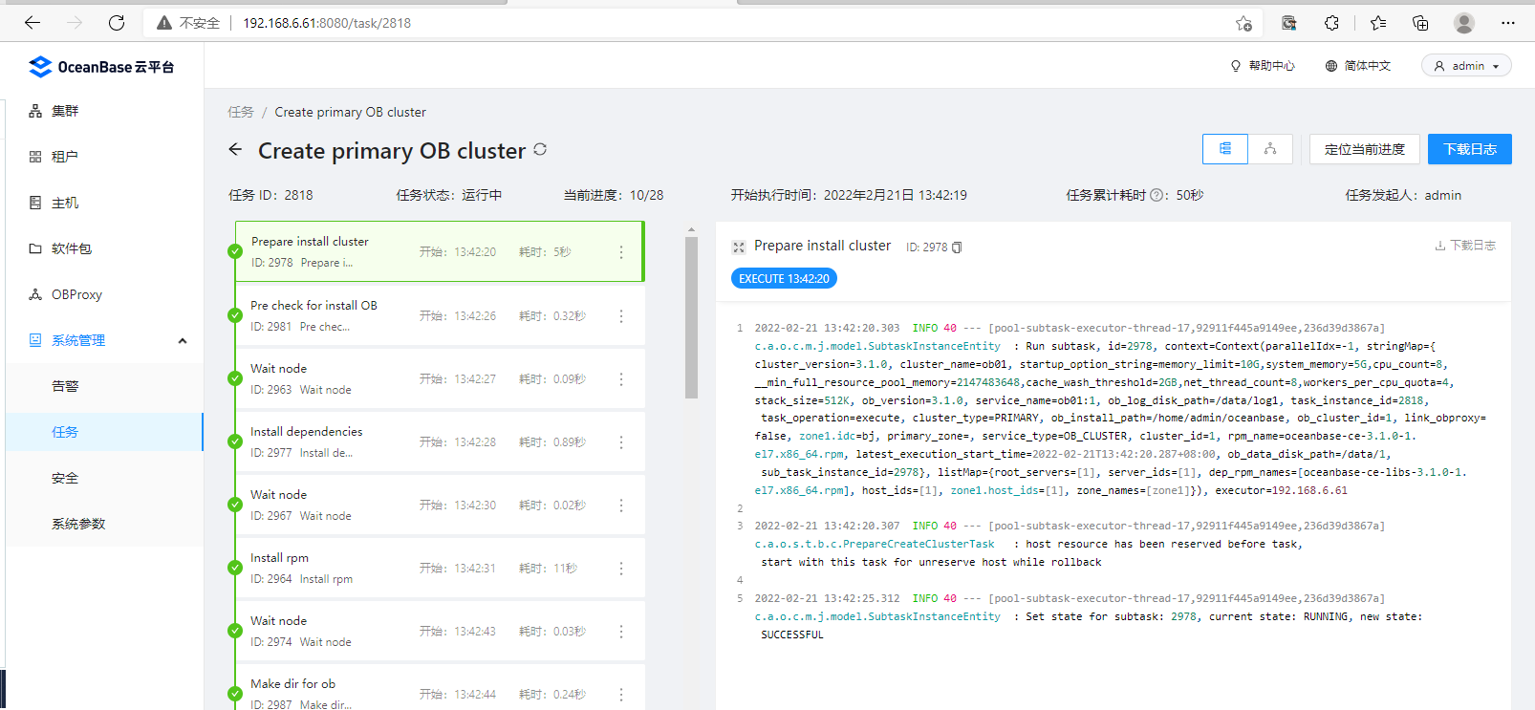Image resolution: width=1535 pixels, height=710 pixels.
Task: Select the Make dir for ob subtask
Action: coord(440,688)
